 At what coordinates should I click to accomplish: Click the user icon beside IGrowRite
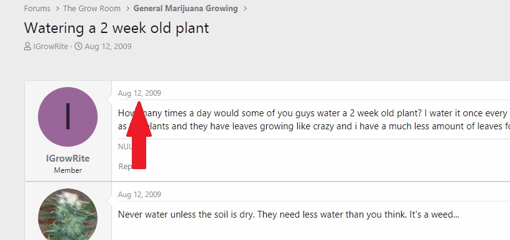(x=27, y=47)
